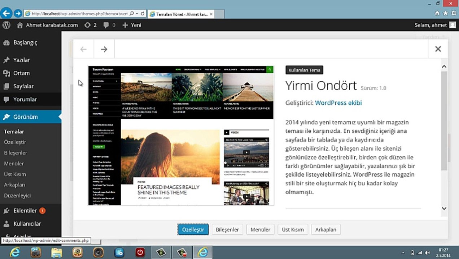Click the refresh icon in address bar
The image size is (459, 259).
pyautogui.click(x=143, y=14)
